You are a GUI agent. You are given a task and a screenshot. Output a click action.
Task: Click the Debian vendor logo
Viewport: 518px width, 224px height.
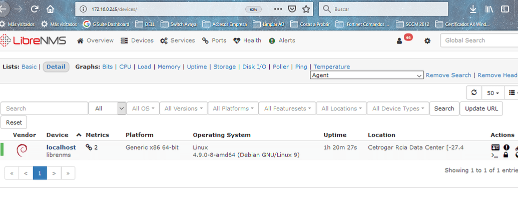click(x=22, y=150)
